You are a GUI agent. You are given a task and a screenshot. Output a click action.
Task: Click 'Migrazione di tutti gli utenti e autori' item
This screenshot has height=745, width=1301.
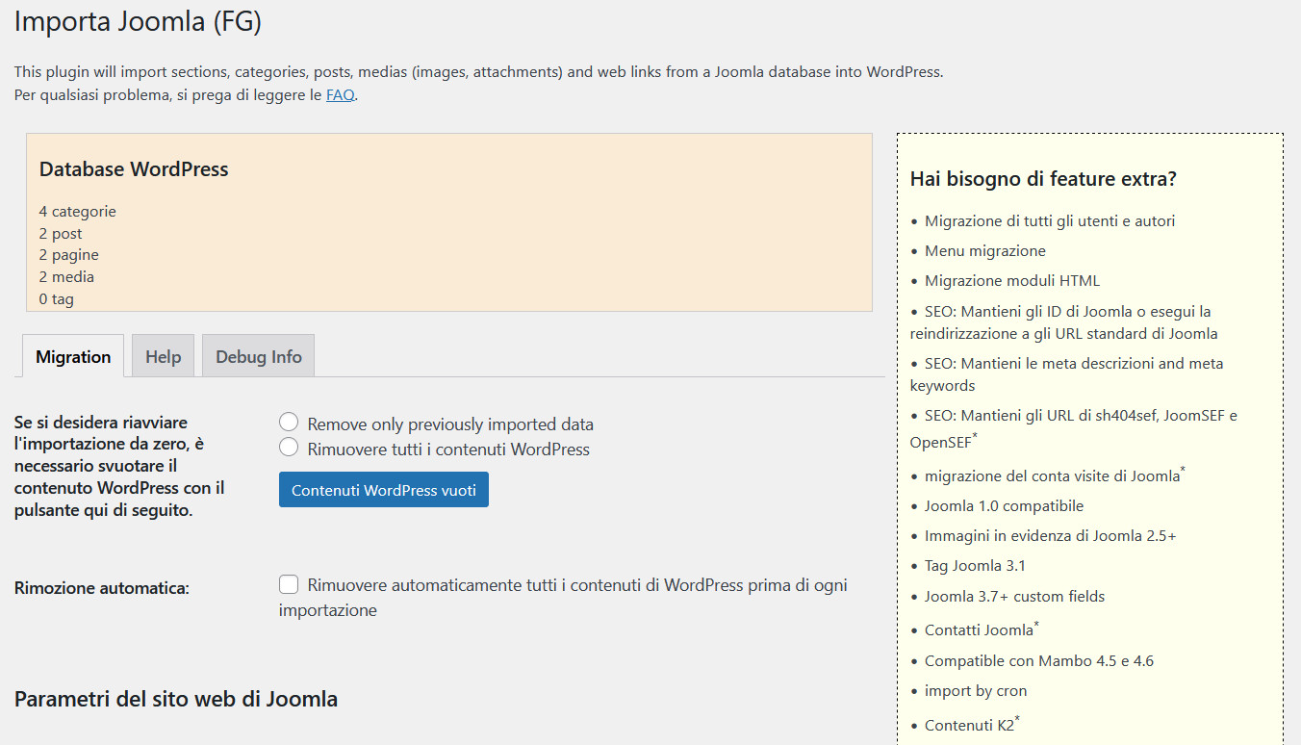[x=1049, y=221]
